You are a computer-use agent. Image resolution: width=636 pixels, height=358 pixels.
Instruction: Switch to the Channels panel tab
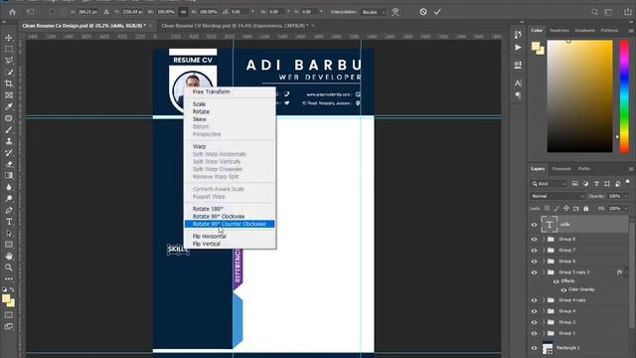pyautogui.click(x=561, y=169)
